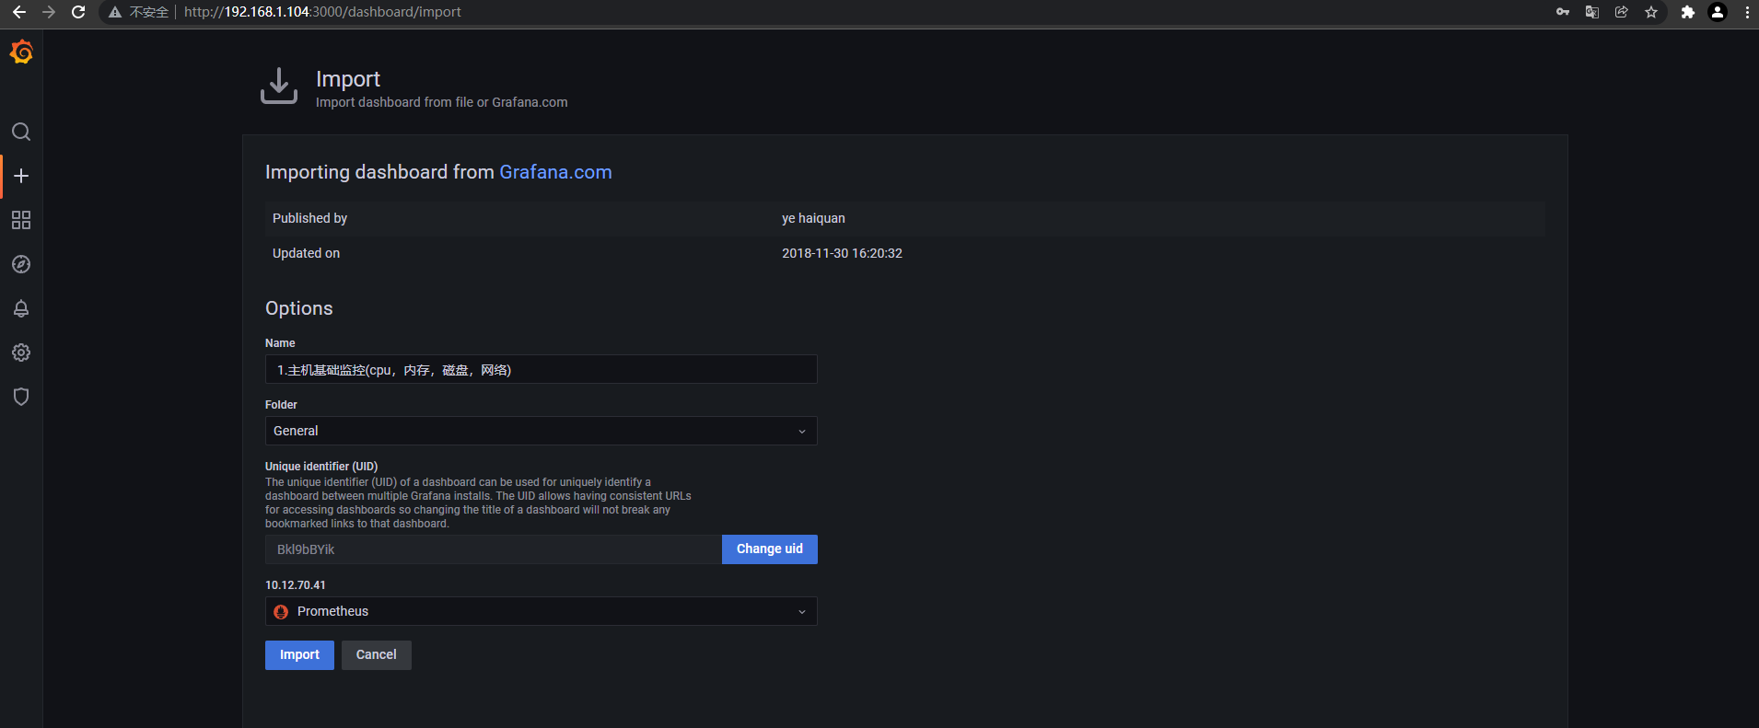This screenshot has width=1759, height=728.
Task: Open the Dashboards grid icon
Action: pyautogui.click(x=21, y=220)
